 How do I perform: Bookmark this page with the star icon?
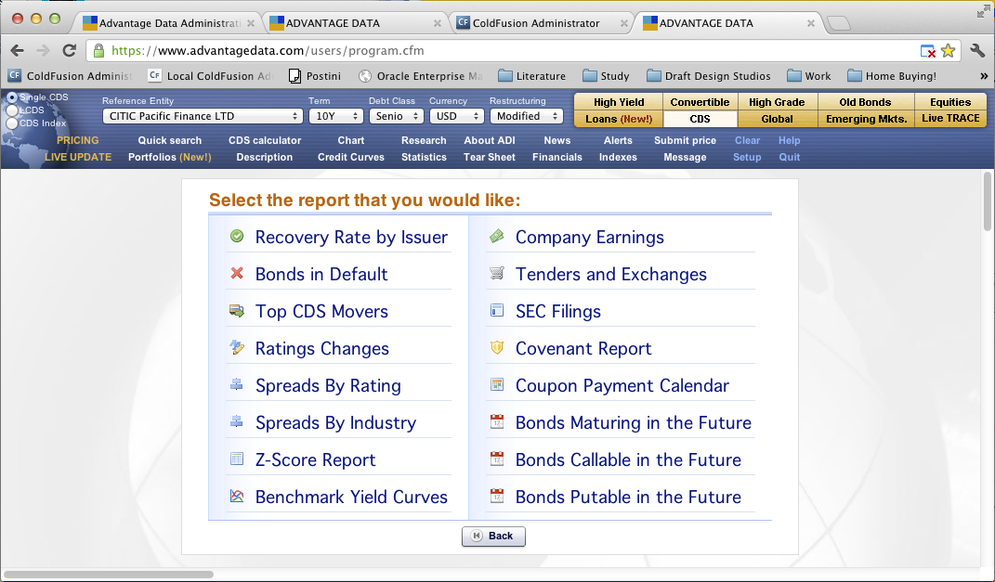pos(948,51)
